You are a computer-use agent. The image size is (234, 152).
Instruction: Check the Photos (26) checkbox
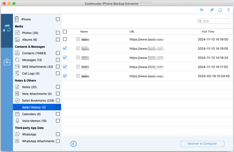[58, 33]
